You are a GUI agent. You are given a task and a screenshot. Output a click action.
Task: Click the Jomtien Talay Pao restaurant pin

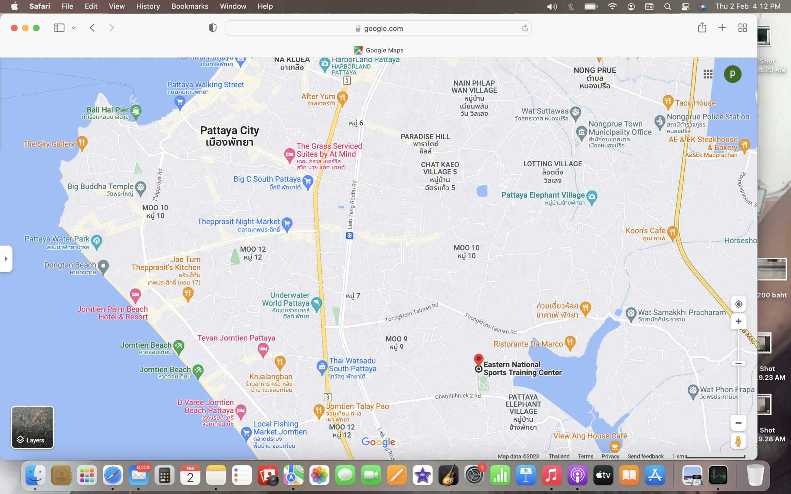click(319, 411)
